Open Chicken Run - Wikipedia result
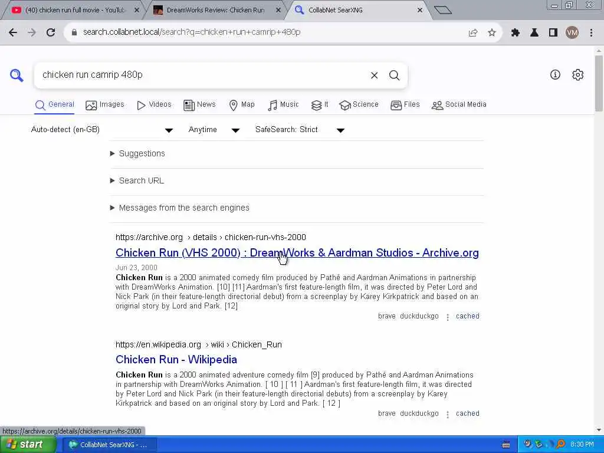Image resolution: width=604 pixels, height=453 pixels. pyautogui.click(x=176, y=360)
